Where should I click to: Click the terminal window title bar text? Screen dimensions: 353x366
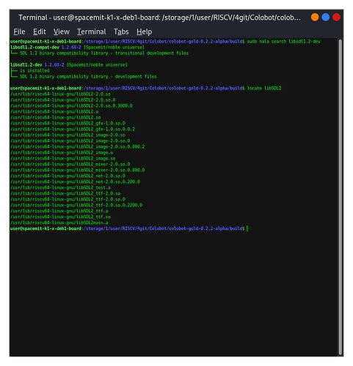coord(159,18)
